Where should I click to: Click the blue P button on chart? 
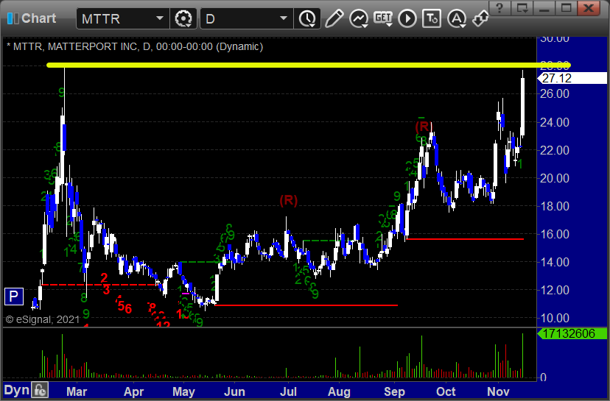(x=13, y=297)
